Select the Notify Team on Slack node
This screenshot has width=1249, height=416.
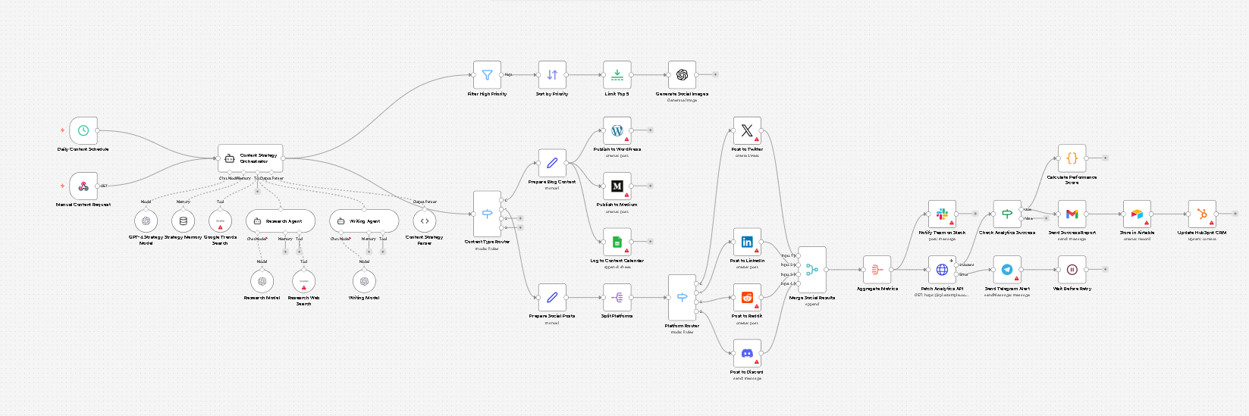[x=942, y=214]
